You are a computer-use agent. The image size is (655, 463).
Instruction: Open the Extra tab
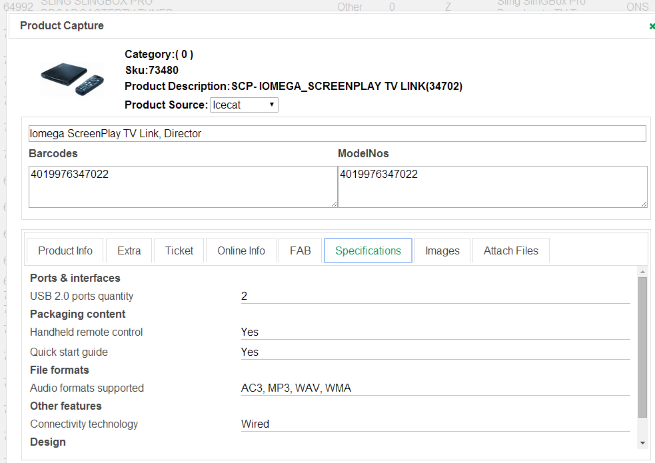[129, 250]
